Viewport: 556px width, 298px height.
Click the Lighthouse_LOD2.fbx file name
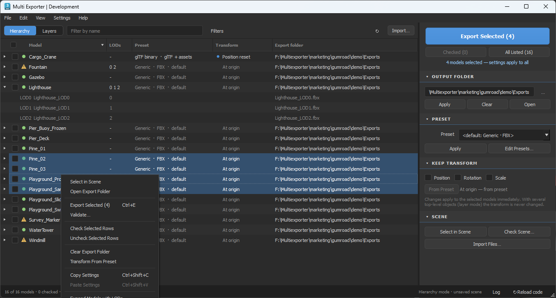(297, 118)
